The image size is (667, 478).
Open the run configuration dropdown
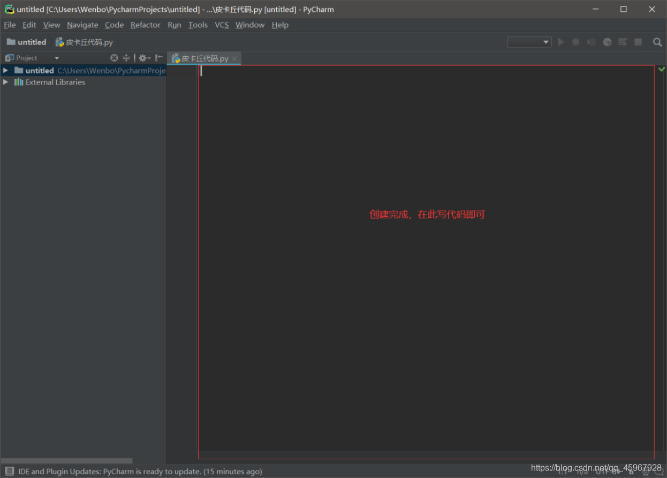[x=529, y=42]
